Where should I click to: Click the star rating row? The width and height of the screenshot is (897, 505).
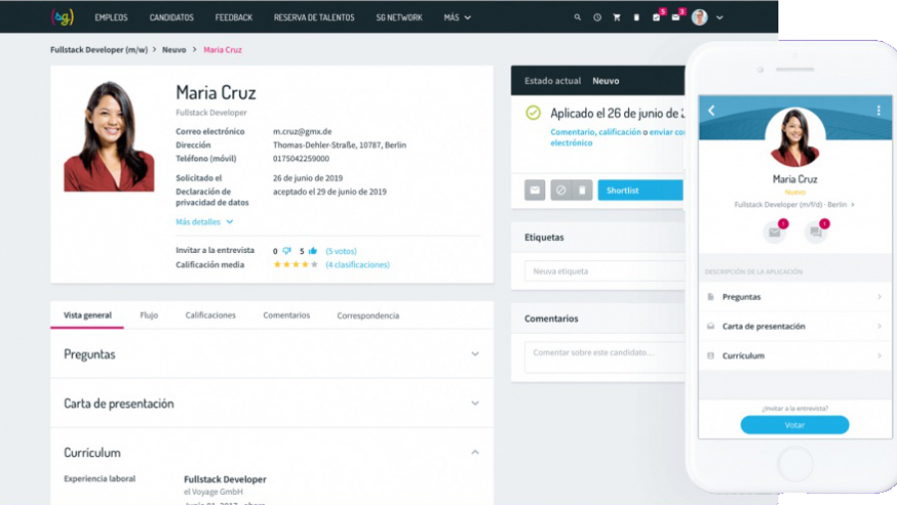296,265
